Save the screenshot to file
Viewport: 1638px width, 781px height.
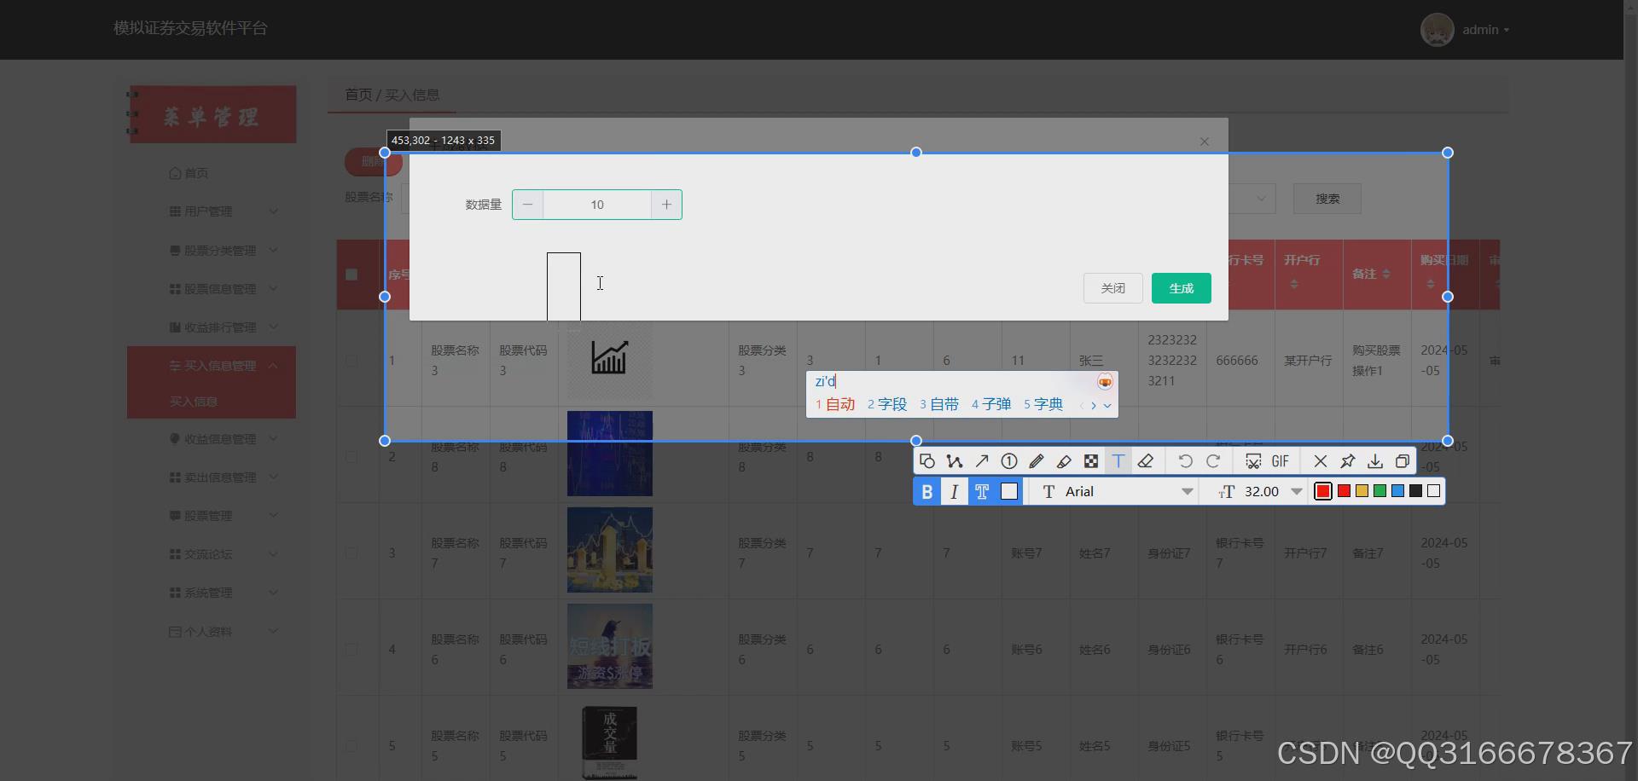[x=1375, y=461]
